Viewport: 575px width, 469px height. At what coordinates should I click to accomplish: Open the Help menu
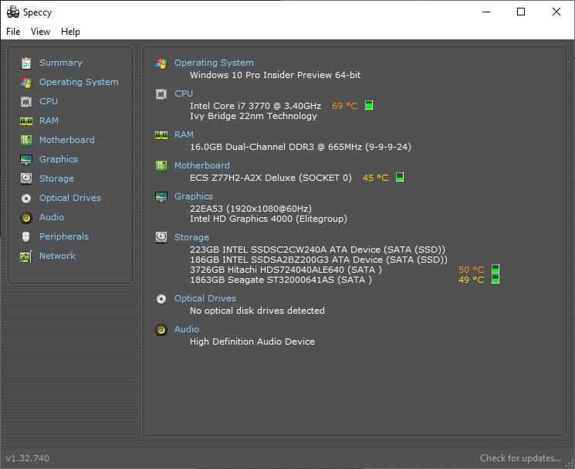[70, 32]
